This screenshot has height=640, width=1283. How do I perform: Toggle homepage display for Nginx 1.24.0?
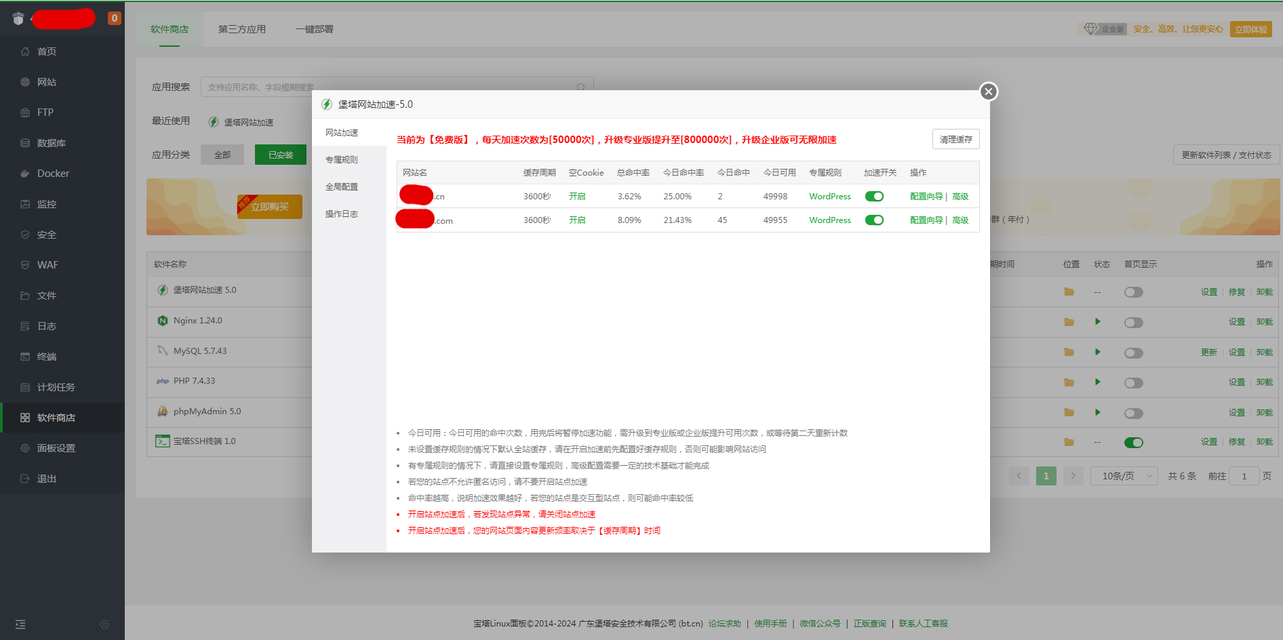[1133, 323]
